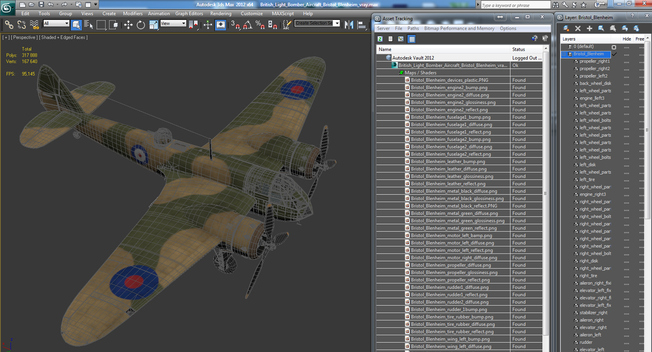652x352 pixels.
Task: Toggle Bristol_Blenheim current layer checkmark
Action: click(614, 54)
